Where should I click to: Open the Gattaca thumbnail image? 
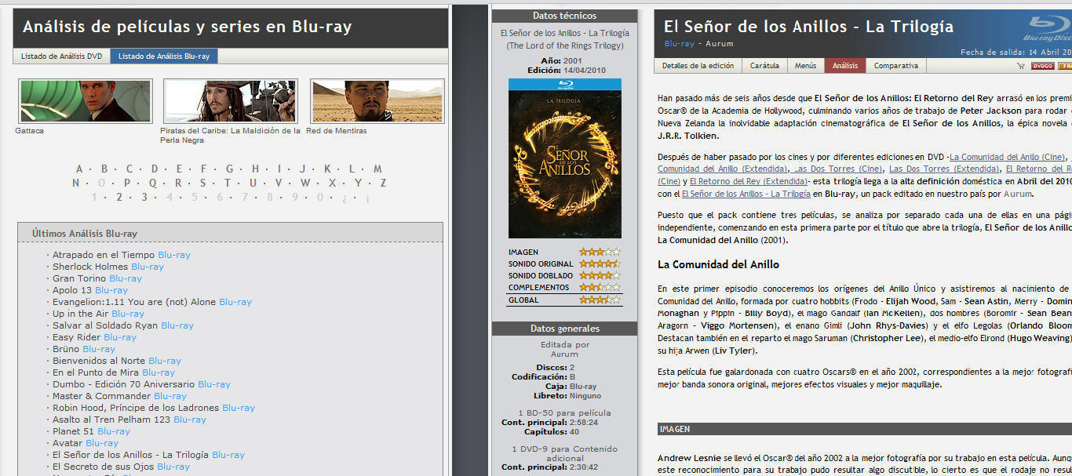tap(86, 101)
